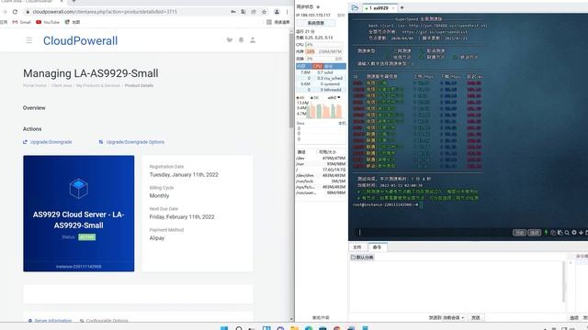Click the Upgrade/Downgrade Options link
Screen dimensions: 588x330
pos(131,142)
